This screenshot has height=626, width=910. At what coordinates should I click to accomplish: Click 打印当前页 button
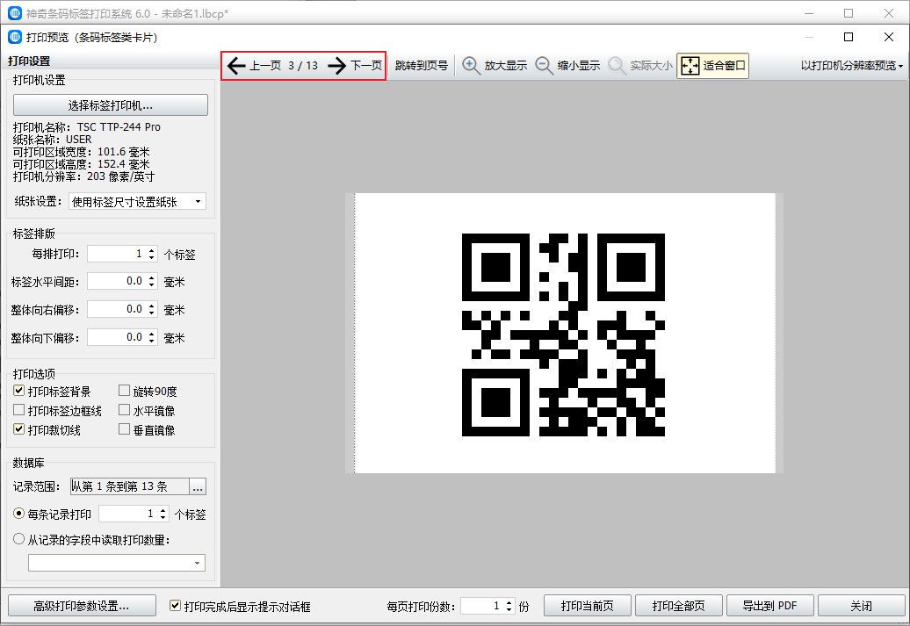[588, 607]
